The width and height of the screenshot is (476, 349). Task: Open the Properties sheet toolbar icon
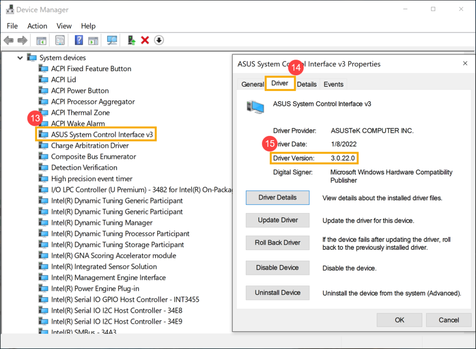[60, 40]
